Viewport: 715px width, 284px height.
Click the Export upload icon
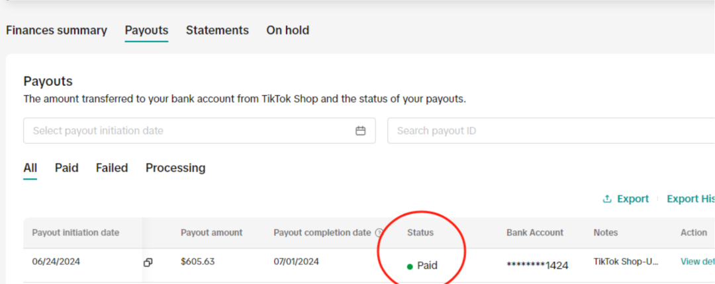606,199
